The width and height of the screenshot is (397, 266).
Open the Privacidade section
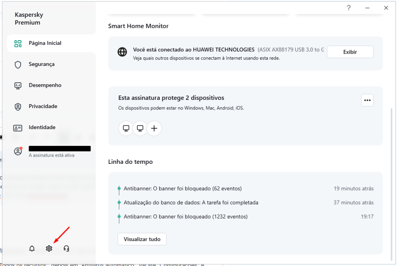point(51,106)
